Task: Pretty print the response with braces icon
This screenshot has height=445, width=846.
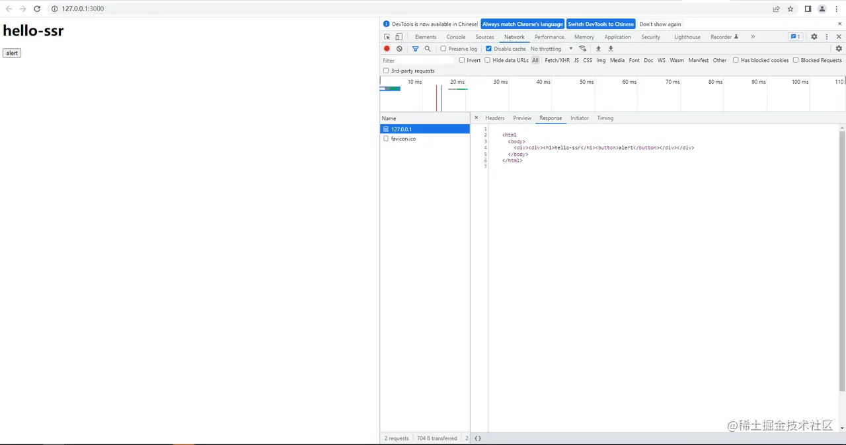Action: 478,438
